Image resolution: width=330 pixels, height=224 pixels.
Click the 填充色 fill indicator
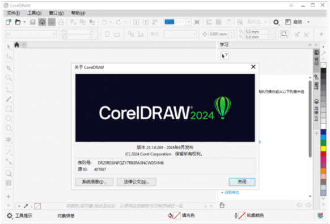pyautogui.click(x=181, y=215)
